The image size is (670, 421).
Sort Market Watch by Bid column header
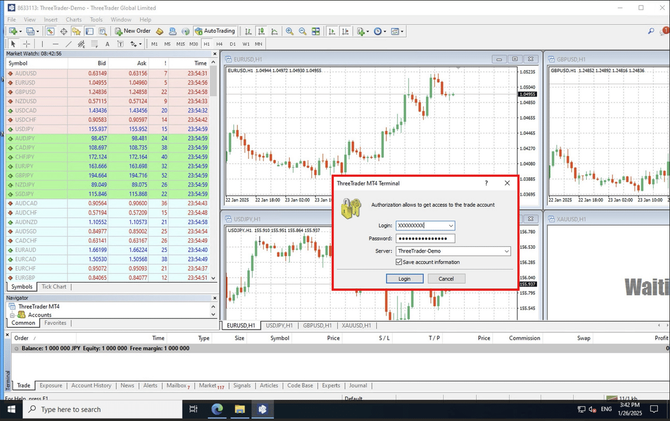(87, 64)
